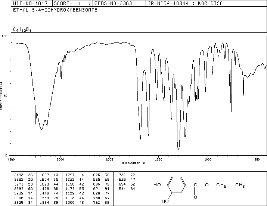
Task: Click the CH2 group in the structure
Action: tap(221, 185)
